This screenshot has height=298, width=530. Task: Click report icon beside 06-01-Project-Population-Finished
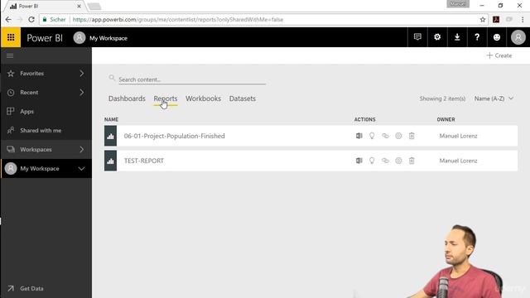[110, 136]
